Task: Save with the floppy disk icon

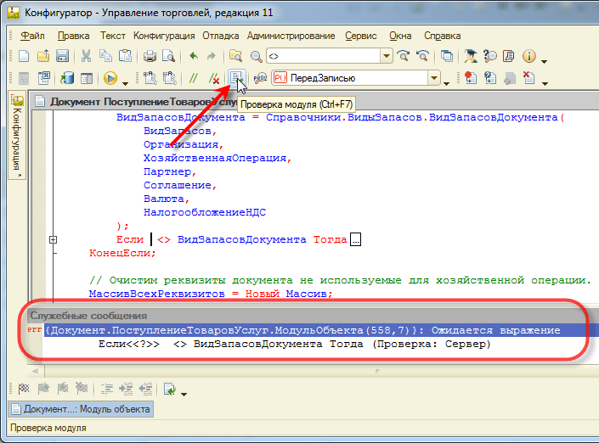Action: coord(62,56)
